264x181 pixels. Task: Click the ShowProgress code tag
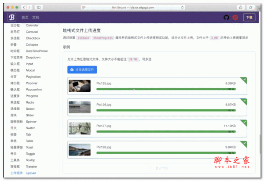[103, 38]
